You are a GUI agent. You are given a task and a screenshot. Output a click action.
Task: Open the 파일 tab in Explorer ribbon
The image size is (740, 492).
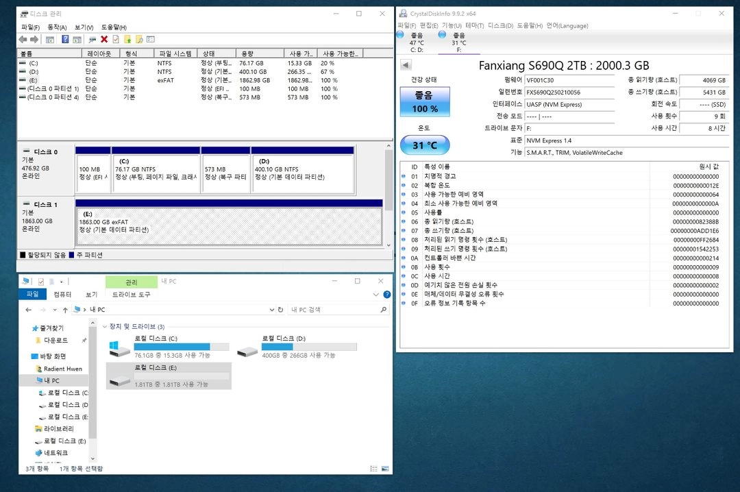tap(33, 294)
